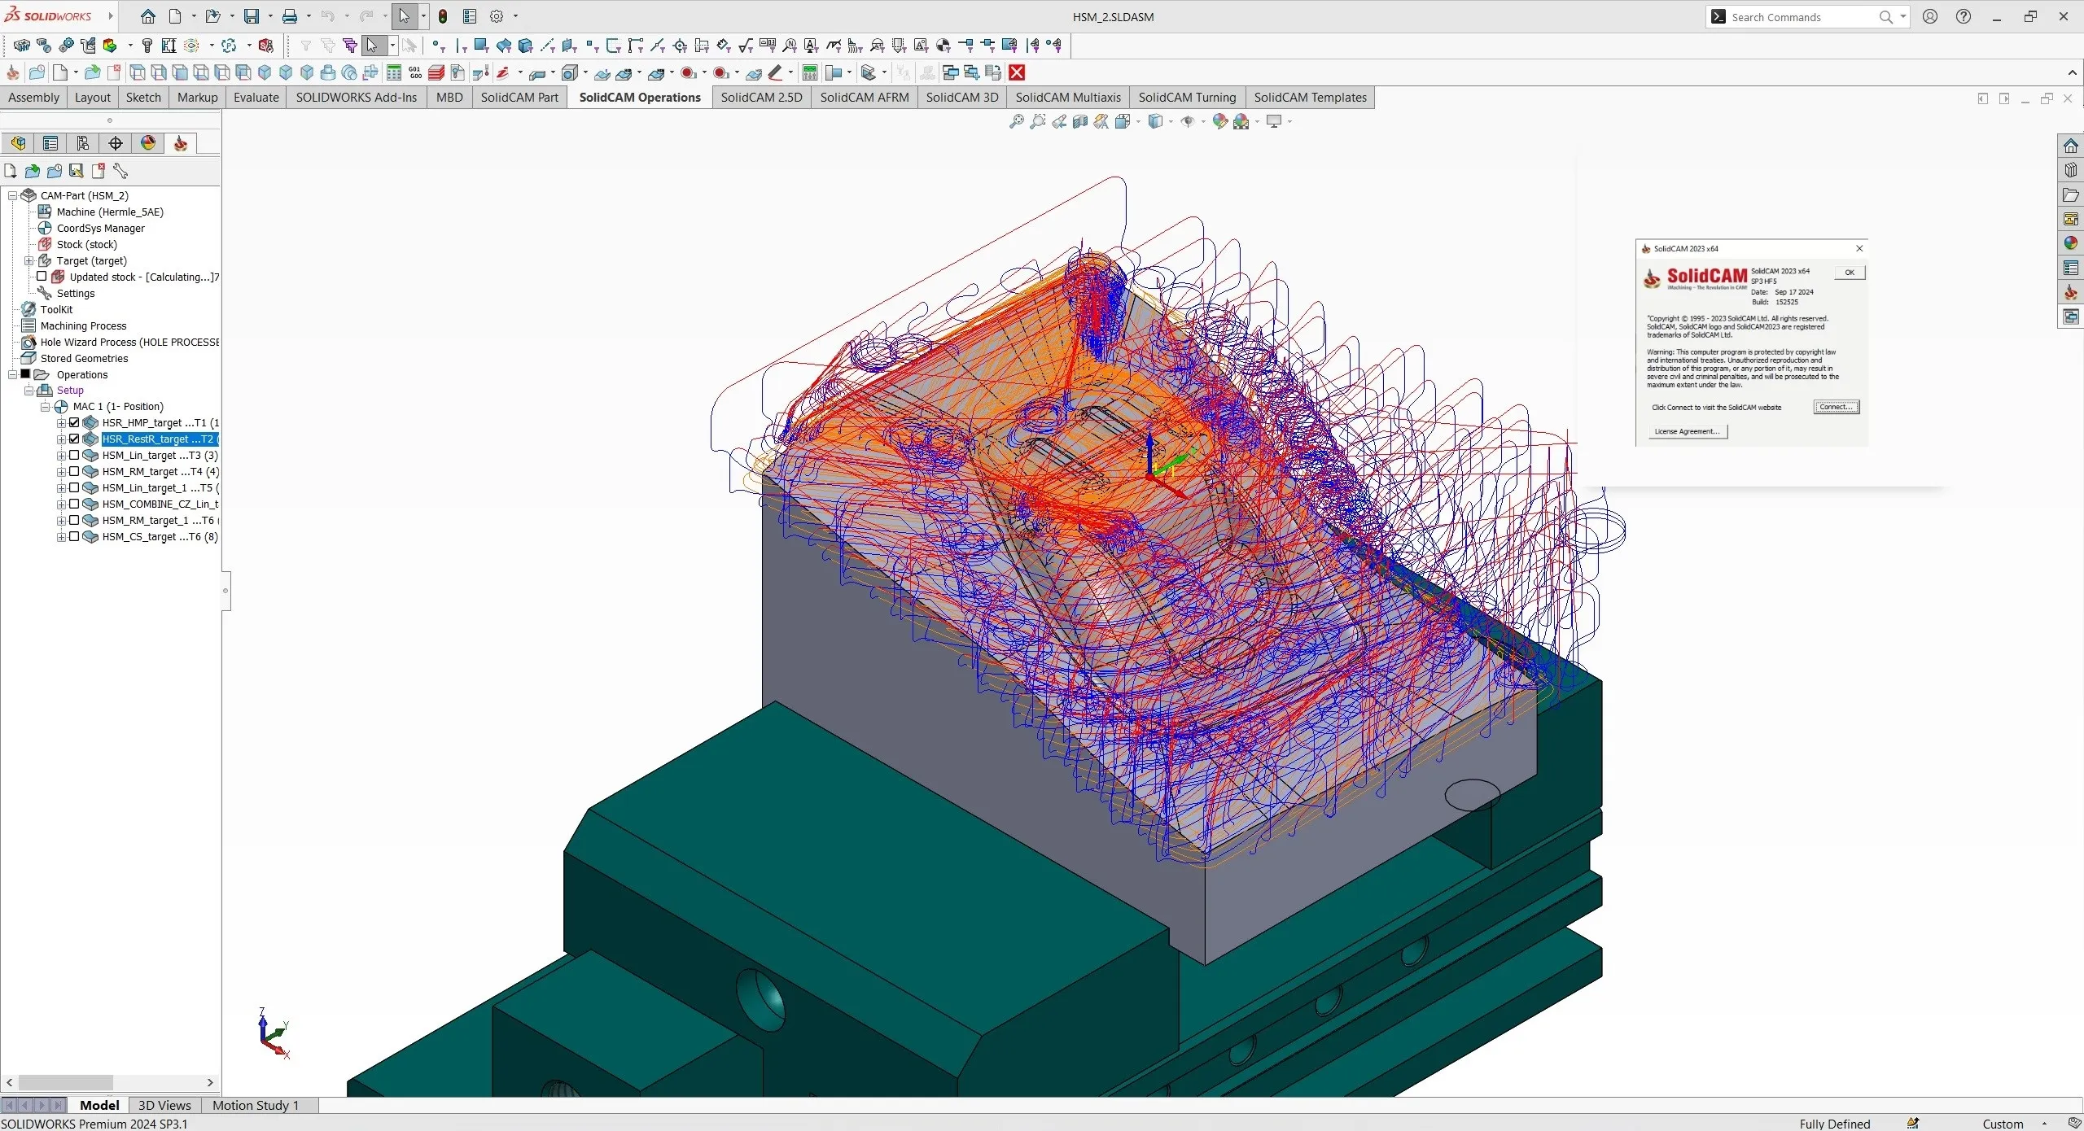This screenshot has height=1131, width=2084.
Task: Open the DimXpertManager crosshair tab icon
Action: pos(116,143)
